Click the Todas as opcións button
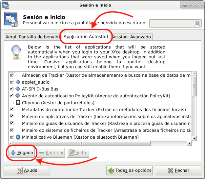 tap(130, 170)
